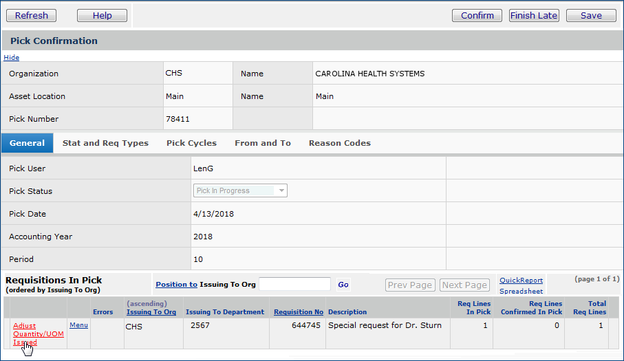Screen dimensions: 624x361
Task: Open the Spreadsheet link
Action: [521, 291]
